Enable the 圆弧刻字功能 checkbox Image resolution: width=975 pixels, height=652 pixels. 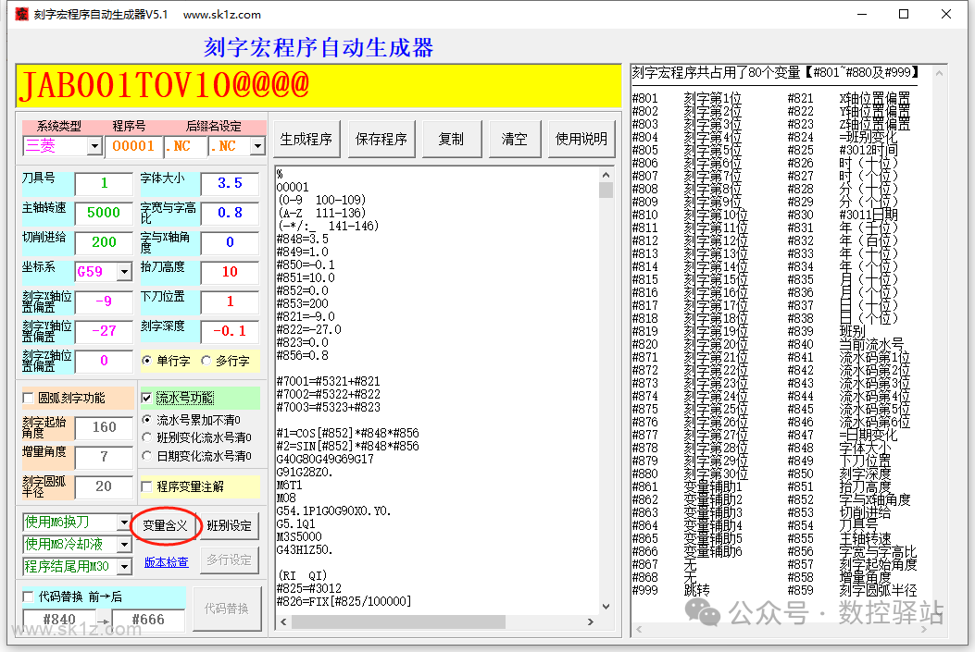pos(28,398)
